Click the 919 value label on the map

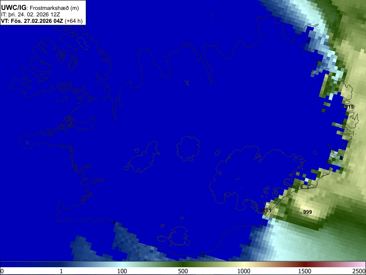(349, 107)
